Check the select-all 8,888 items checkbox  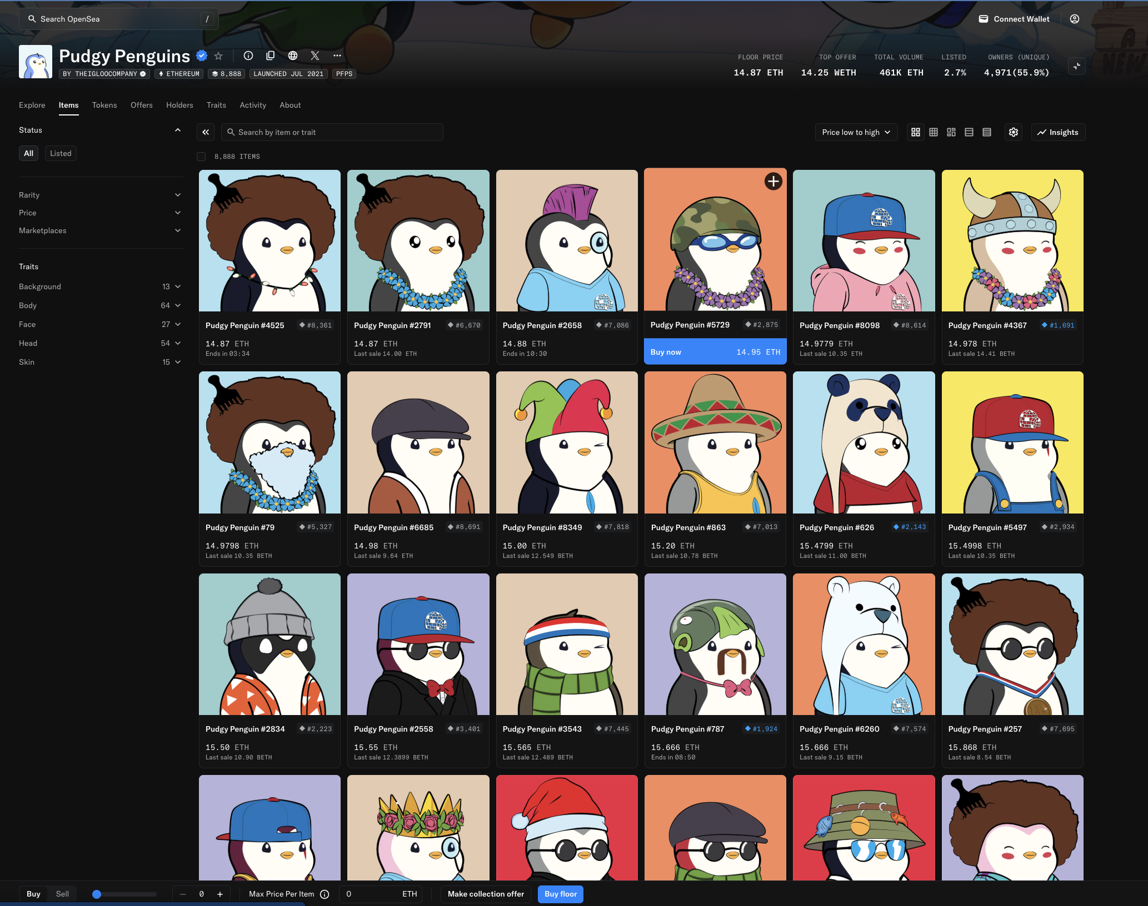[201, 157]
